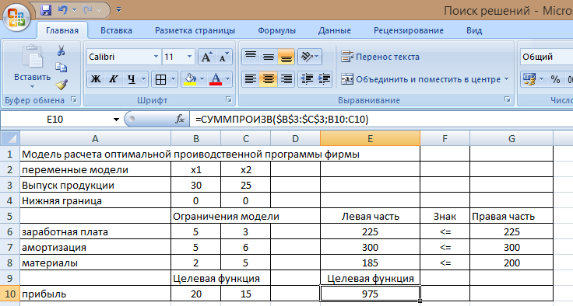The image size is (573, 306).
Task: Select column E header
Action: coord(370,138)
